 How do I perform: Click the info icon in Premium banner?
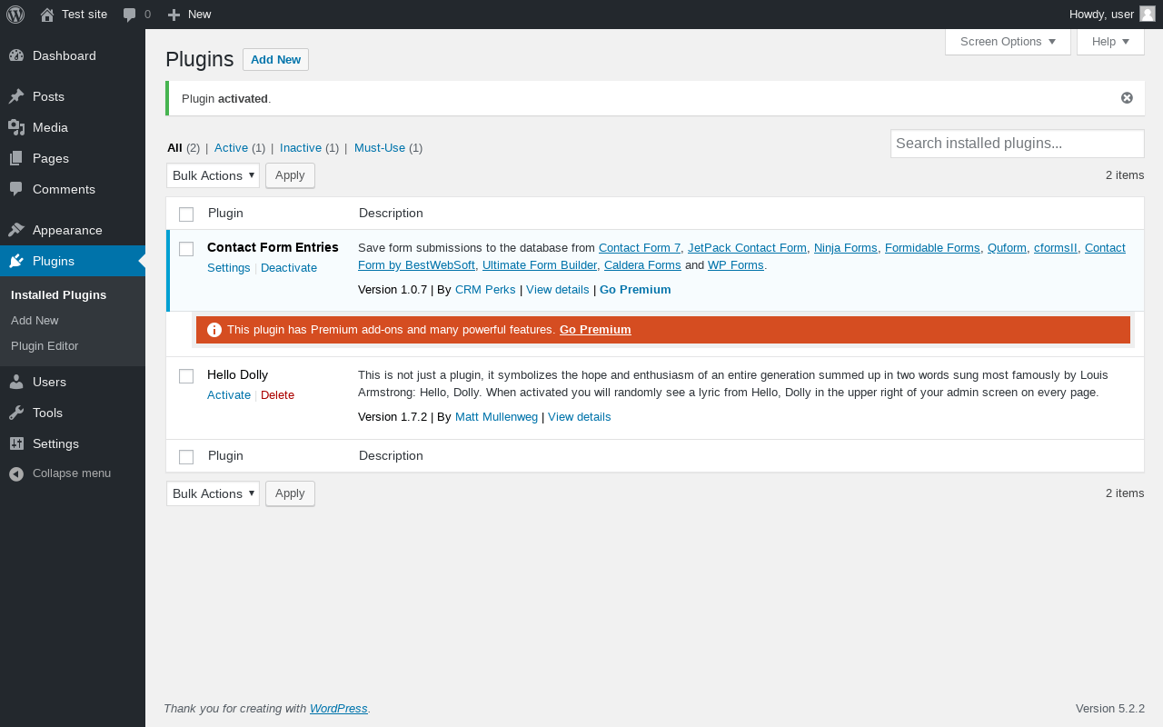[214, 330]
